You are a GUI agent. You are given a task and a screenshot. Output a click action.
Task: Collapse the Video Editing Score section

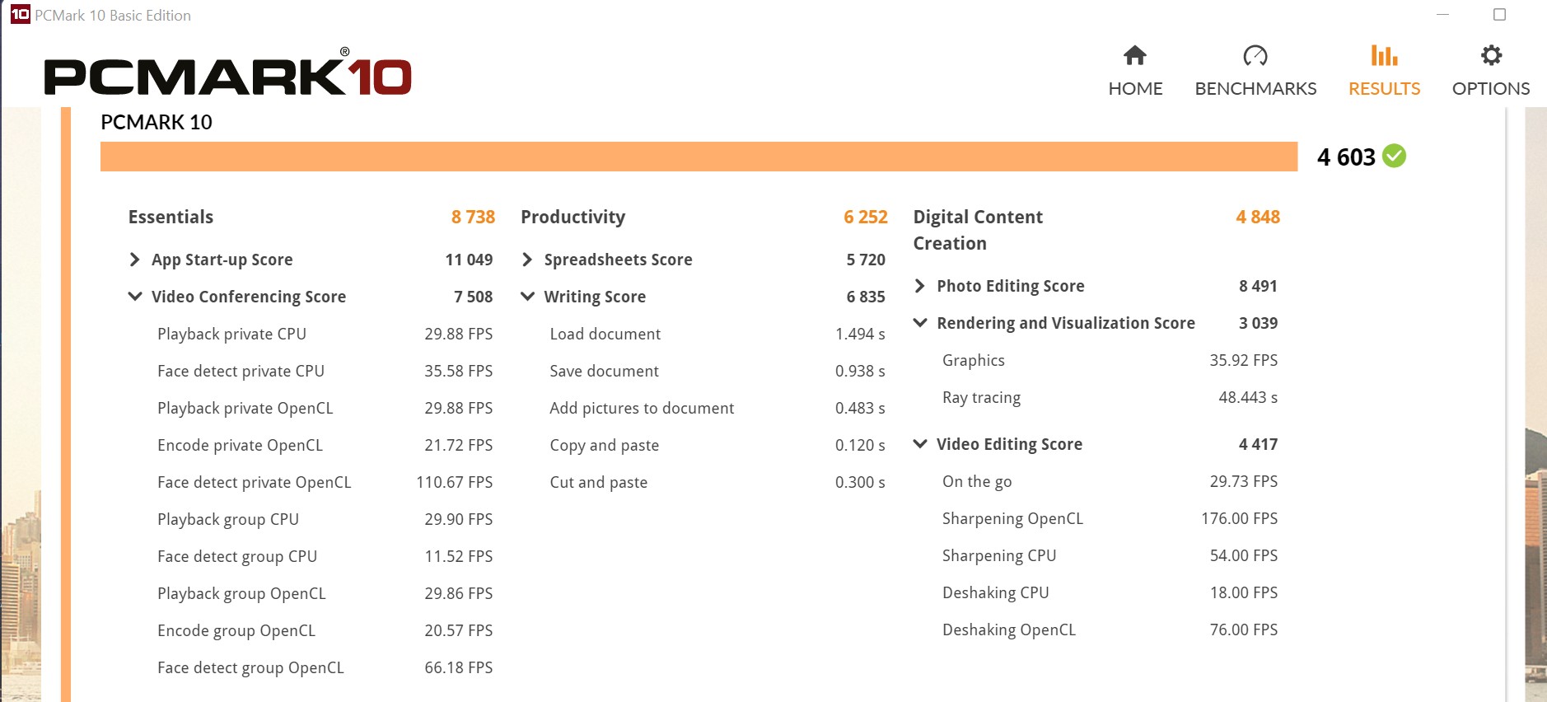tap(920, 444)
